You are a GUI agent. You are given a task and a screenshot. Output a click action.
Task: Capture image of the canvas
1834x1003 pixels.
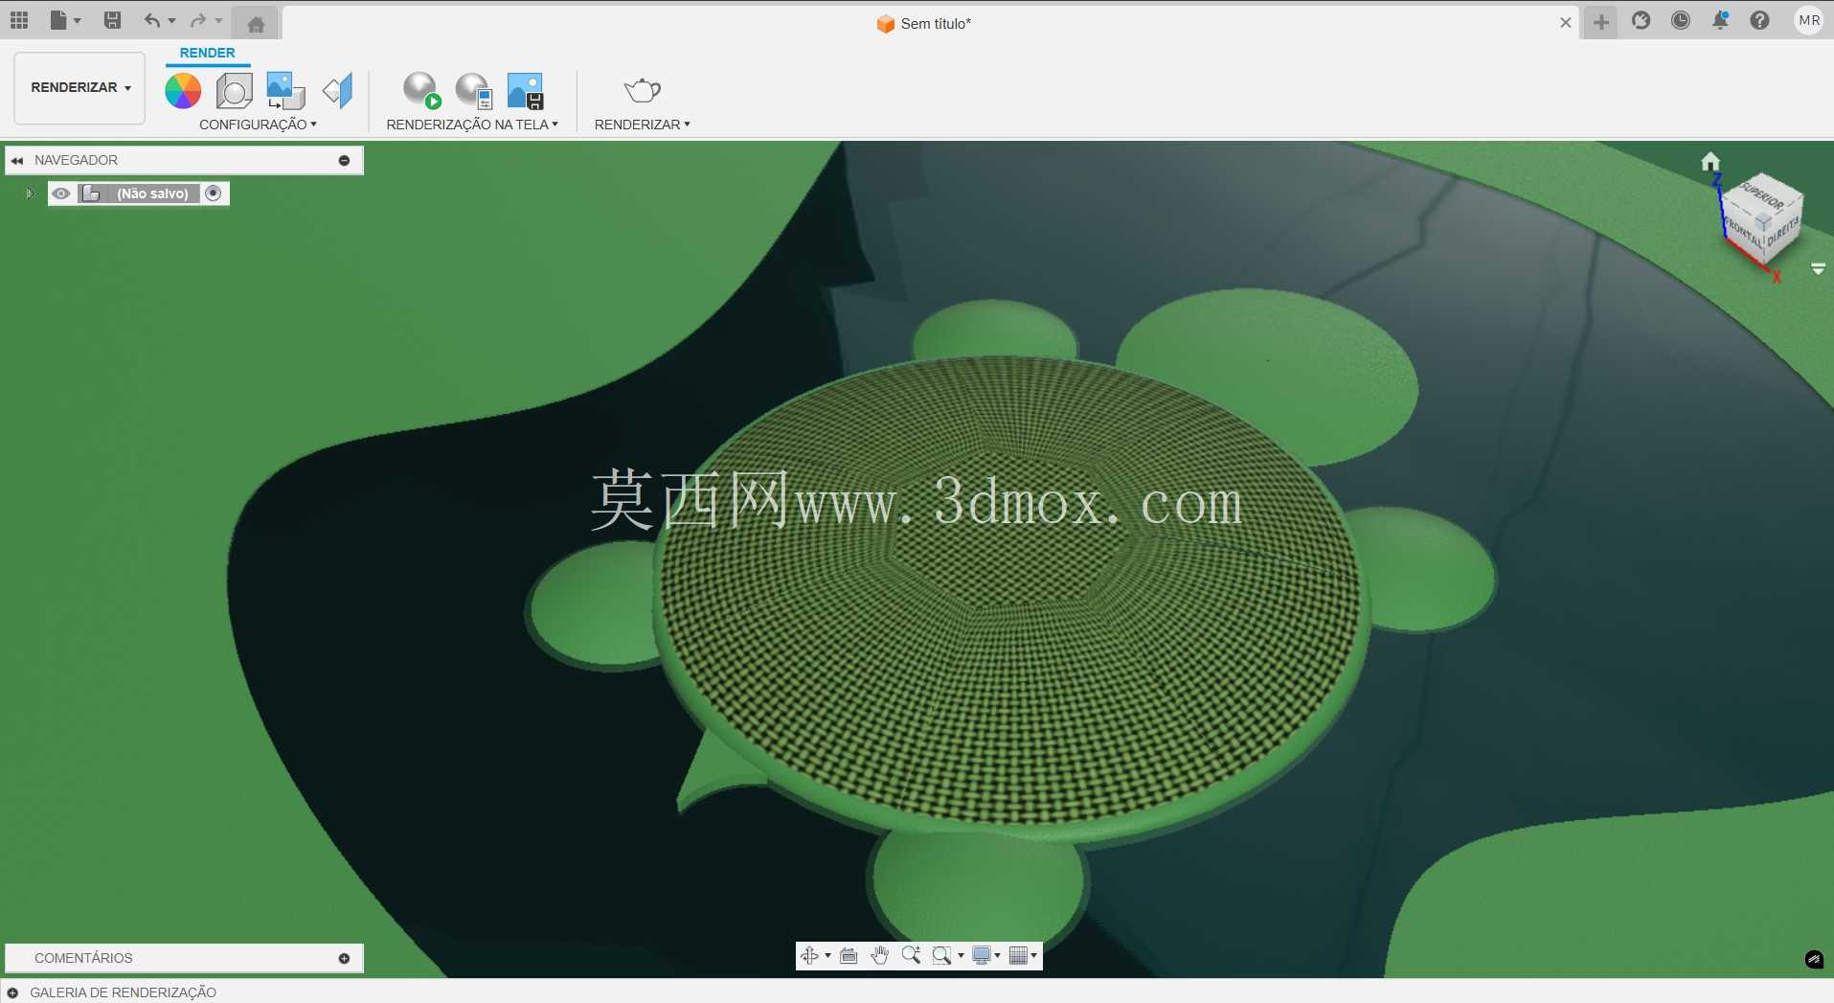tap(525, 91)
